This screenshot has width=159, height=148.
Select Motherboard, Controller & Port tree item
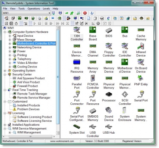point(37,43)
